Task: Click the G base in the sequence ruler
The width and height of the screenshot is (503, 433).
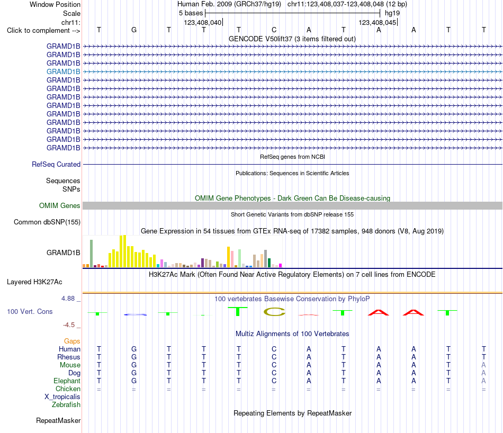Action: click(134, 30)
